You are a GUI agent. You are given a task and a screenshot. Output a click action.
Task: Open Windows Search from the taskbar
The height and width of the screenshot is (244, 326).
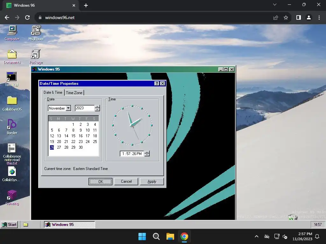point(156,236)
